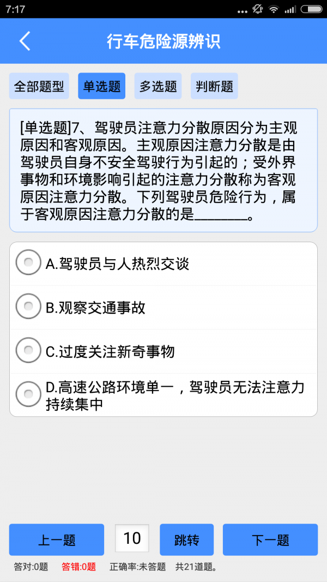The image size is (327, 582).
Task: Tap the 跳转 jump button
Action: click(186, 539)
